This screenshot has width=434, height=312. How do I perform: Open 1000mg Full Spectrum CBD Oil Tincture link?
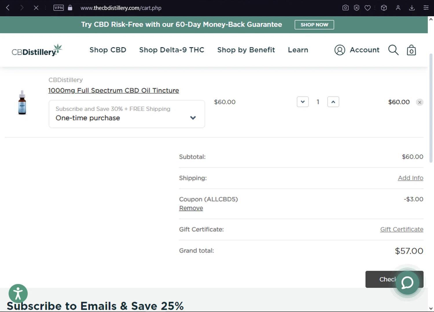click(113, 90)
